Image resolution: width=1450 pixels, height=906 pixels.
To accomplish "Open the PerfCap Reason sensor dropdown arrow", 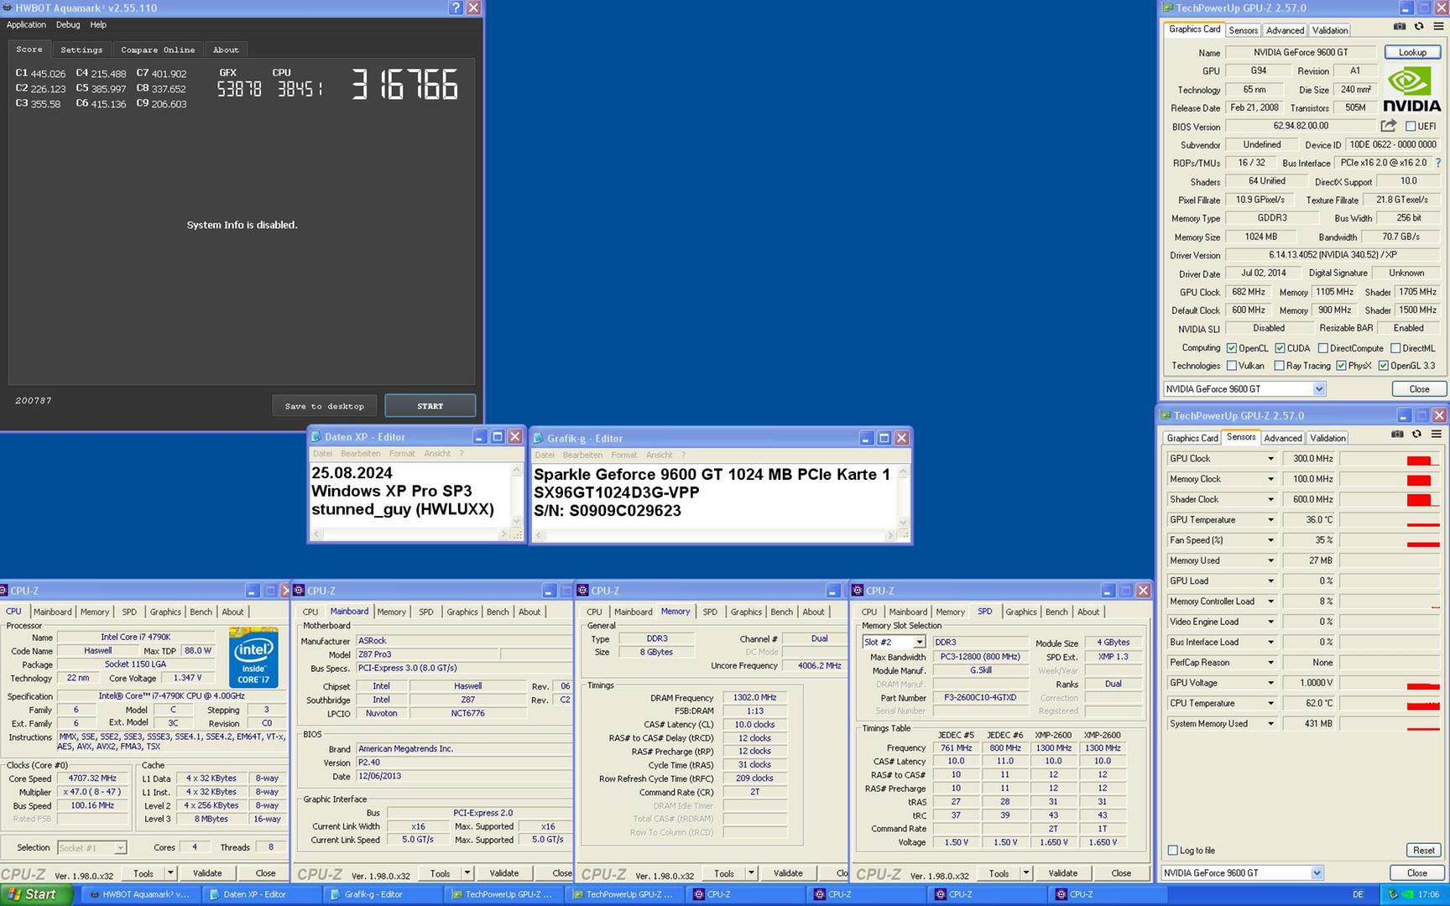I will point(1270,663).
